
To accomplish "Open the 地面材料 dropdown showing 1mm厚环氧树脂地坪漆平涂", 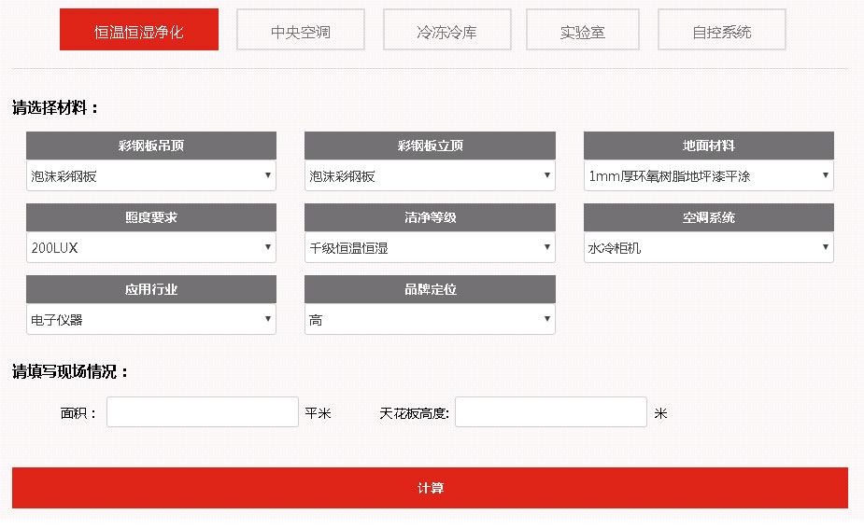I will coord(708,175).
